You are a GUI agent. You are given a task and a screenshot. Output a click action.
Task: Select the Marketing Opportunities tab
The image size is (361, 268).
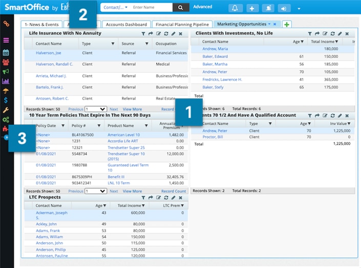(242, 24)
